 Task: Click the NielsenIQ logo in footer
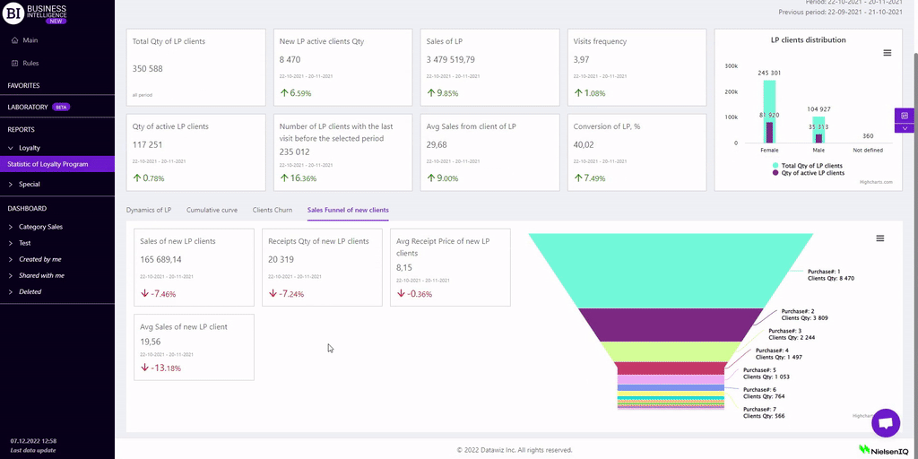coord(883,449)
